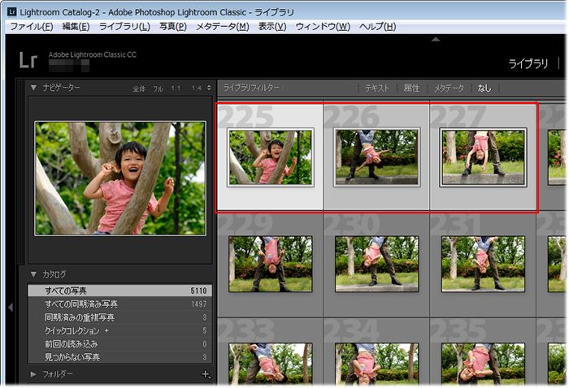Click the フォルダー panel plus icon
Viewport: 569px width, 388px height.
tap(206, 374)
